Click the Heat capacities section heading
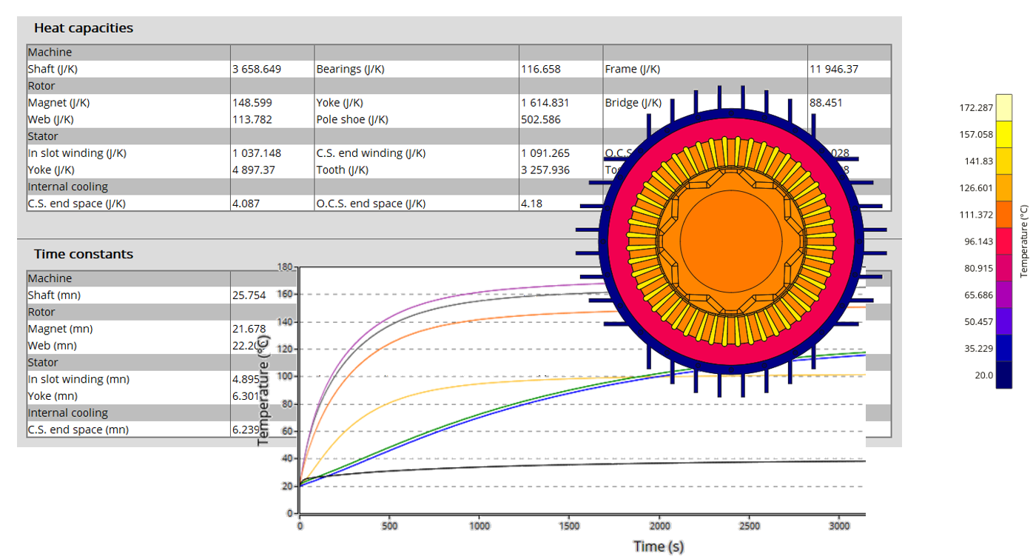This screenshot has width=1033, height=559. (x=83, y=28)
